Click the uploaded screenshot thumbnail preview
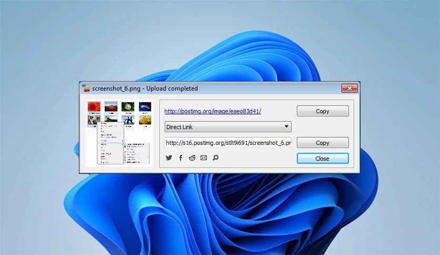This screenshot has width=440, height=255. click(x=119, y=133)
